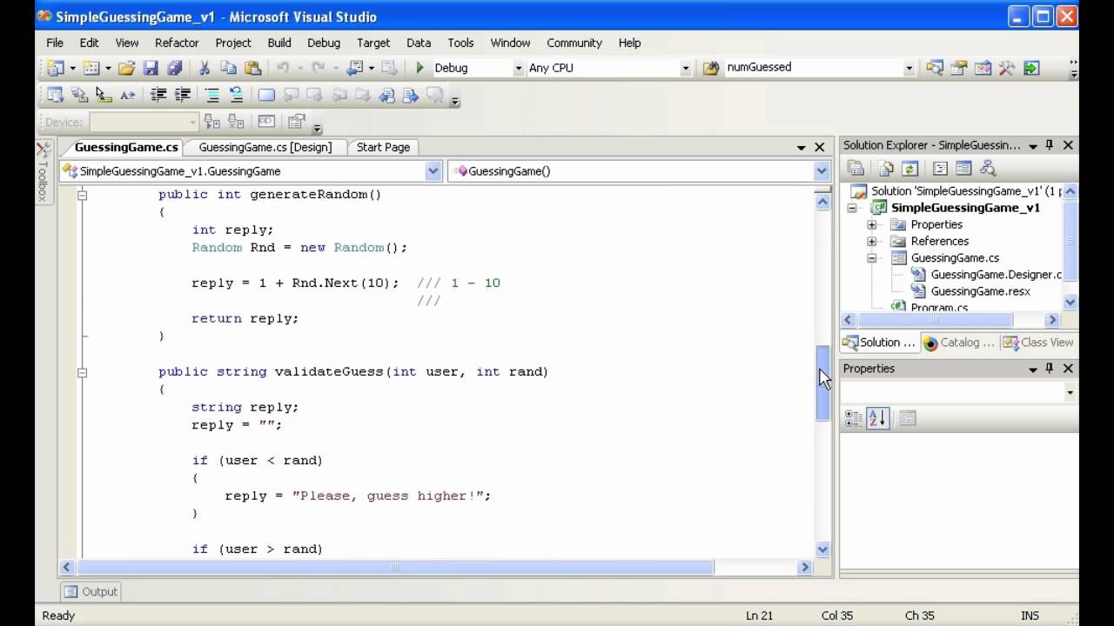Open the Output window tab
Image resolution: width=1114 pixels, height=626 pixels.
point(91,591)
